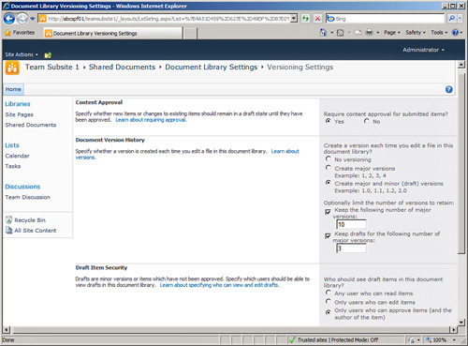Click the major versions count field containing 10
This screenshot has width=468, height=346.
[x=351, y=224]
